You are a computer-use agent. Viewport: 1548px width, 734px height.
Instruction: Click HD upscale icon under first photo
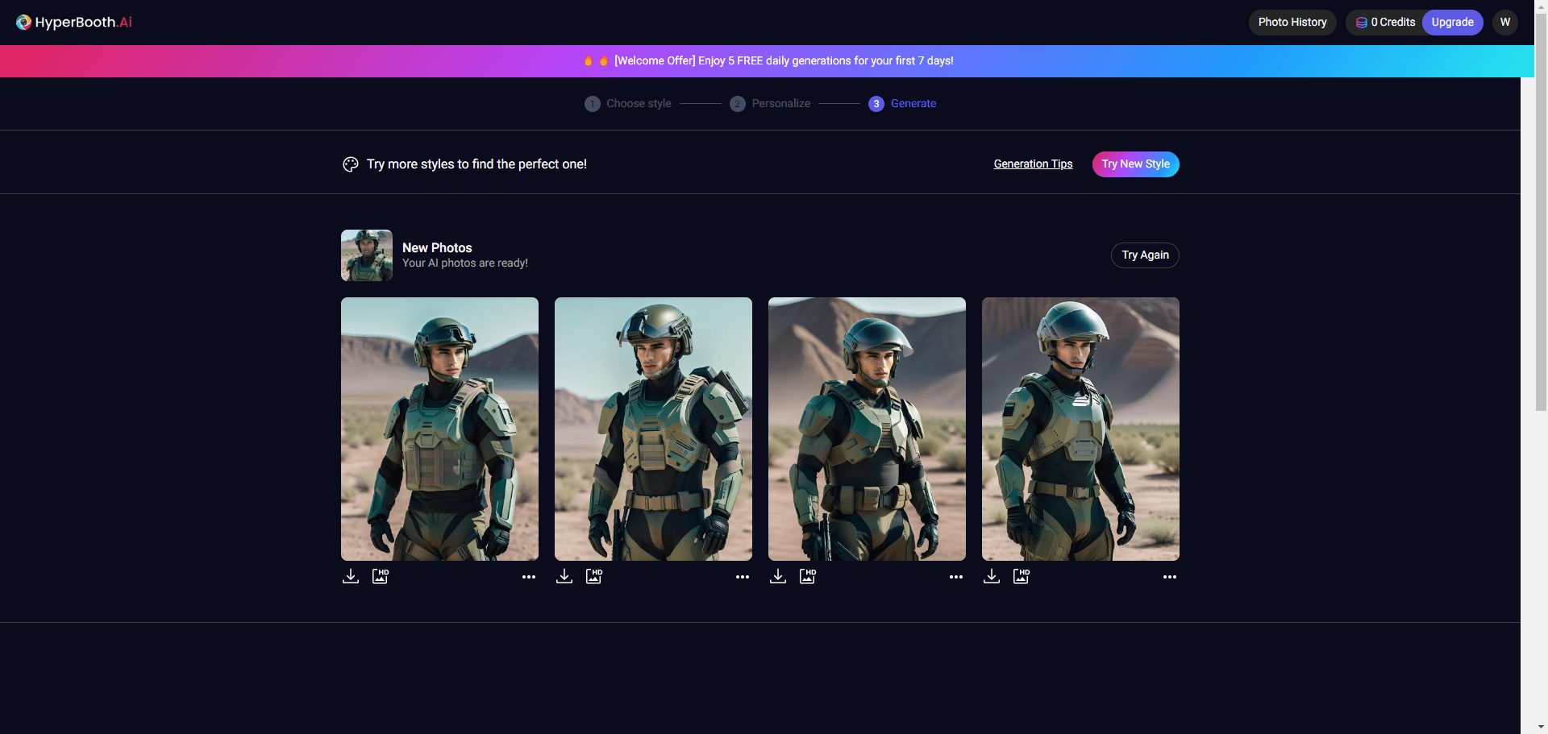[x=380, y=576]
